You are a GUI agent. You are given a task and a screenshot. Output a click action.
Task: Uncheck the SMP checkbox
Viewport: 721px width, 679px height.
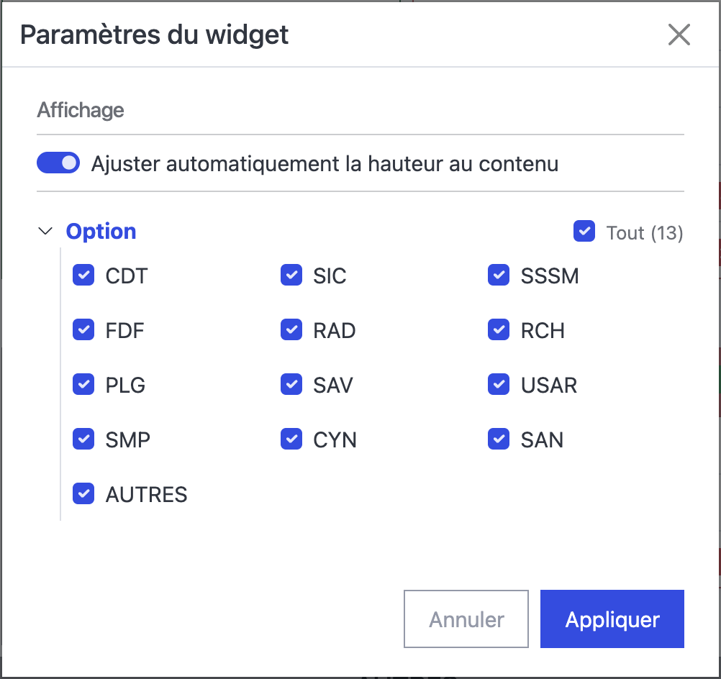click(84, 439)
